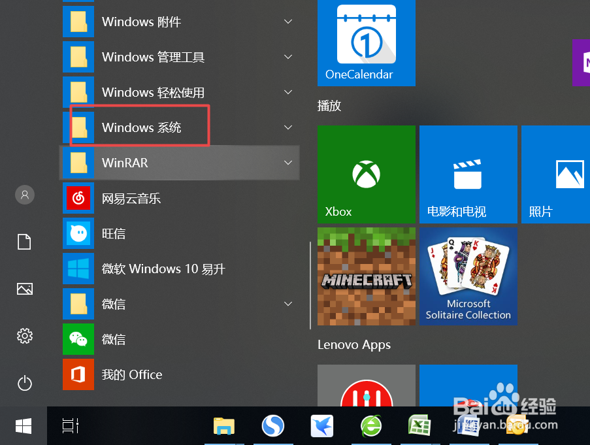Open Task View on the taskbar

pyautogui.click(x=71, y=426)
